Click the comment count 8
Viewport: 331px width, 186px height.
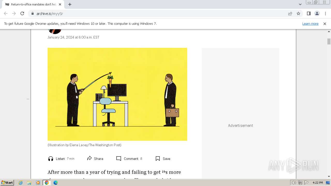[x=141, y=159]
